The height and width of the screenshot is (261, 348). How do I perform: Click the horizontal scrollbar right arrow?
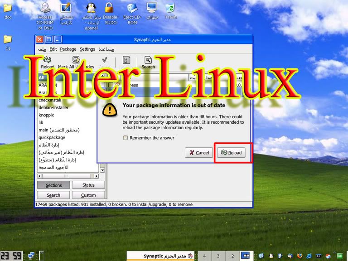pyautogui.click(x=96, y=176)
